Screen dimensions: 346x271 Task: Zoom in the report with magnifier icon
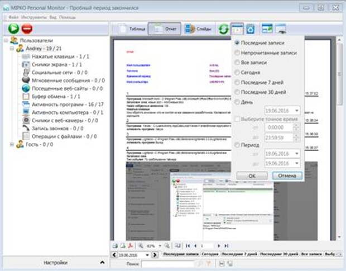click(x=141, y=246)
